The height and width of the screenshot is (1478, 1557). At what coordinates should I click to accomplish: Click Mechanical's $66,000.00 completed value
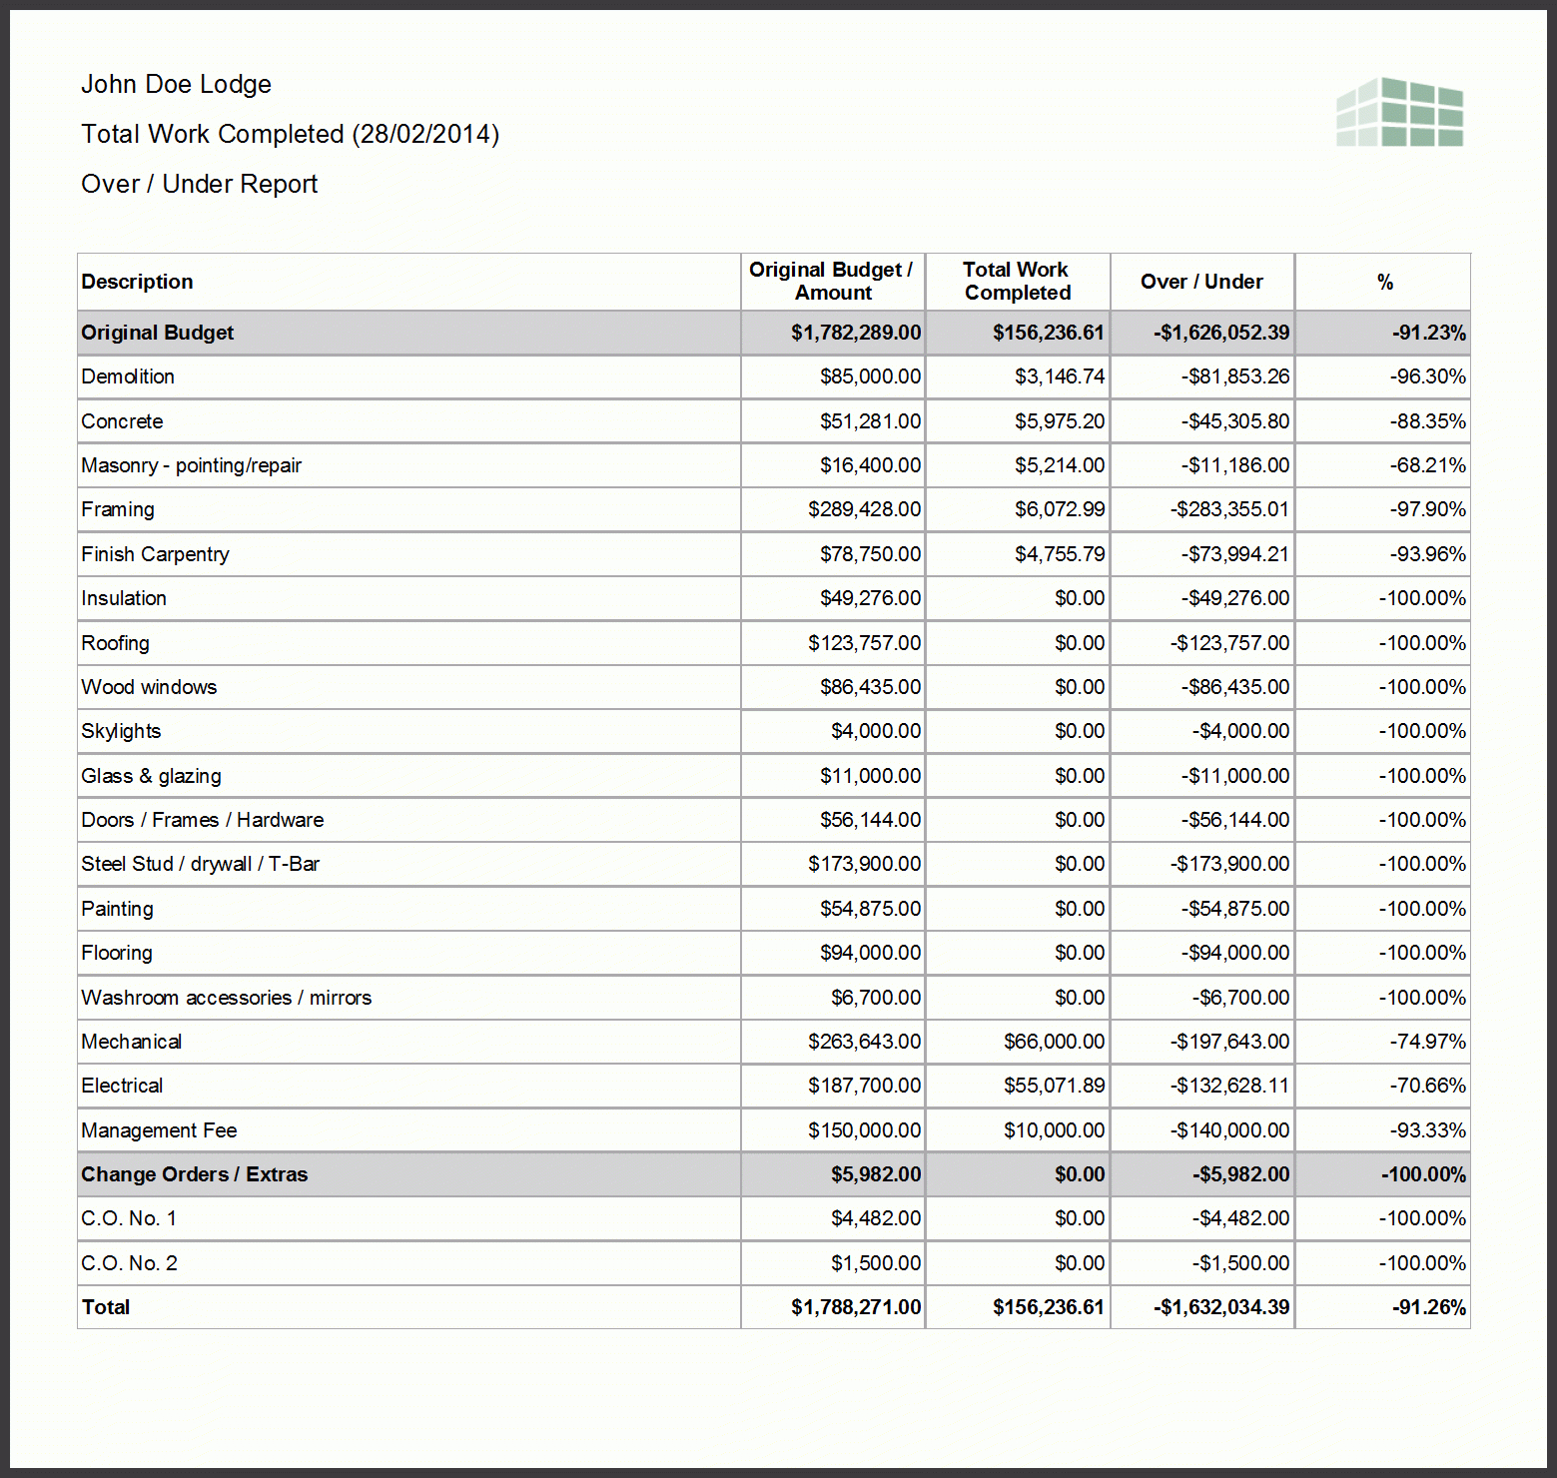(x=1054, y=1042)
